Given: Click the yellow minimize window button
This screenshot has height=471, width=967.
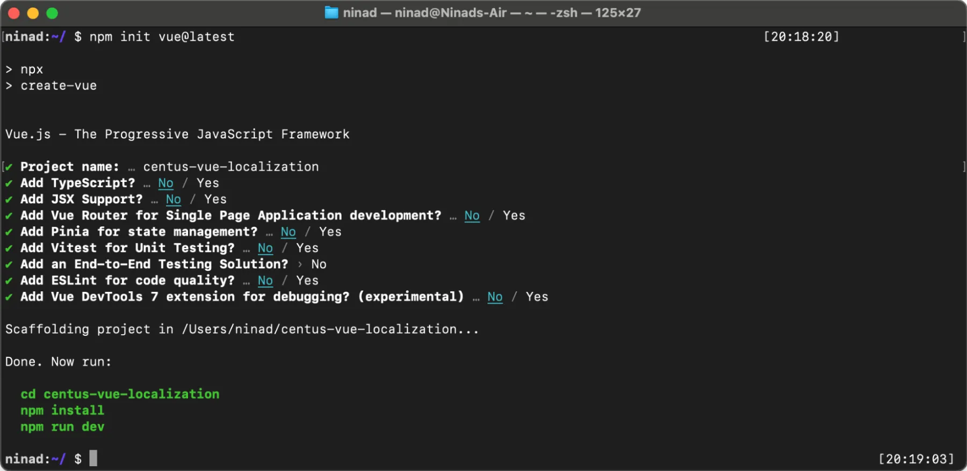Looking at the screenshot, I should (x=33, y=13).
